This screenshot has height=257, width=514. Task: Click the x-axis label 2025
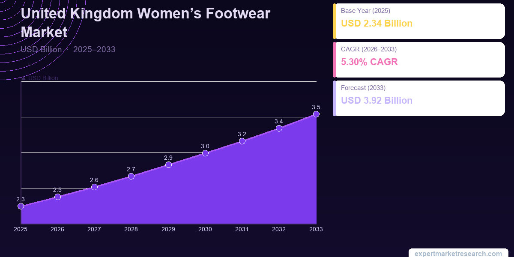point(21,230)
